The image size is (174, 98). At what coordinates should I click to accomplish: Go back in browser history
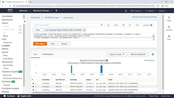tap(2, 6)
